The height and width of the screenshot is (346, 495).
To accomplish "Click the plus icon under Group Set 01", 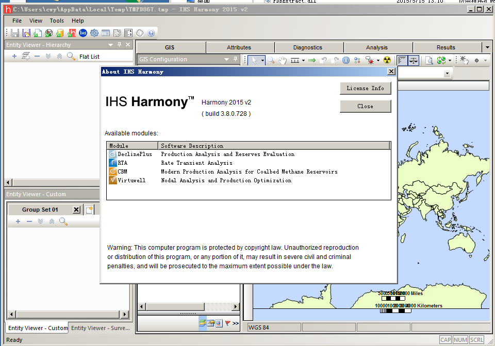I will (x=18, y=221).
